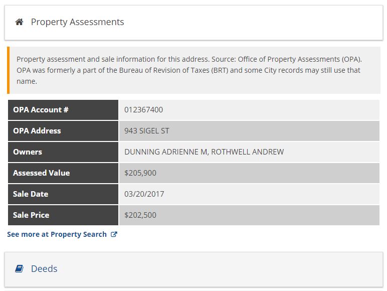This screenshot has height=291, width=387.
Task: Click the book icon beside Deeds
Action: coord(19,268)
